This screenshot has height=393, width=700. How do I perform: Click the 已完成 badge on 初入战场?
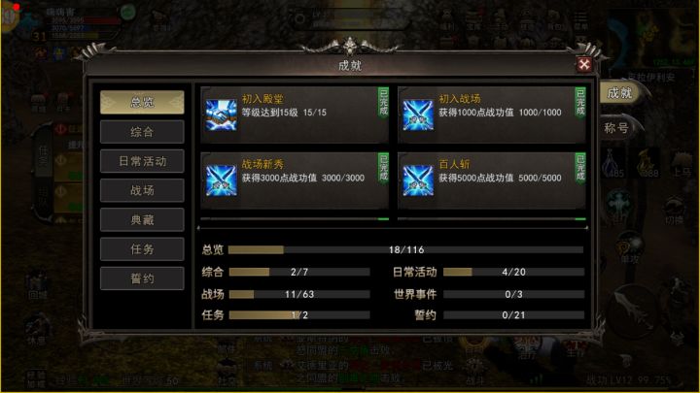580,103
